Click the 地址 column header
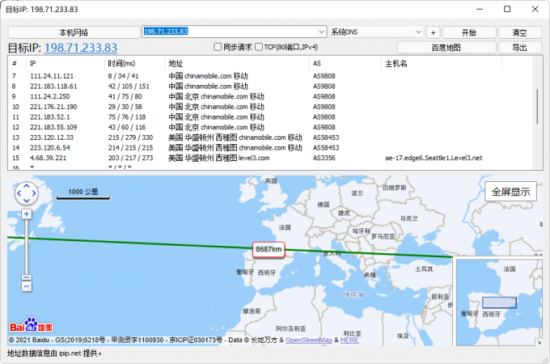Image resolution: width=550 pixels, height=364 pixels. pyautogui.click(x=237, y=63)
